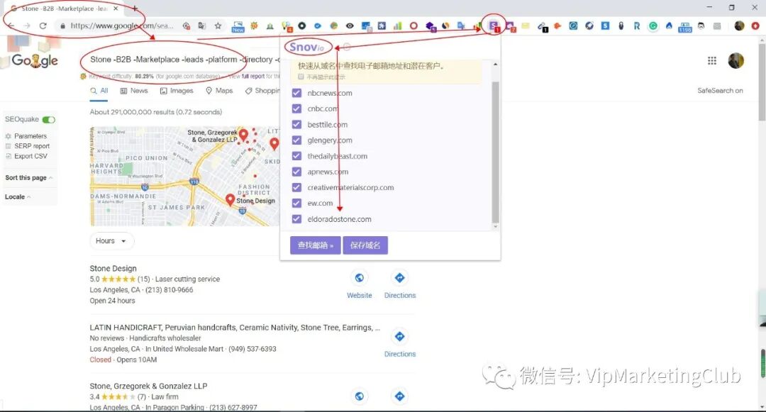766x412 pixels.
Task: Click the 保存域名 button
Action: pyautogui.click(x=365, y=245)
